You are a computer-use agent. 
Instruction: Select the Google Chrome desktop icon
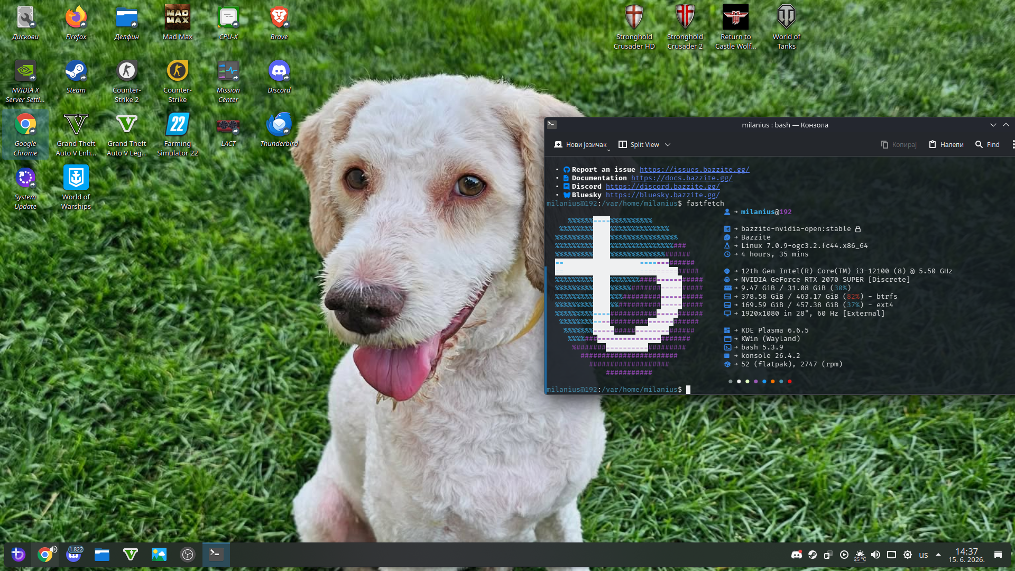click(25, 135)
